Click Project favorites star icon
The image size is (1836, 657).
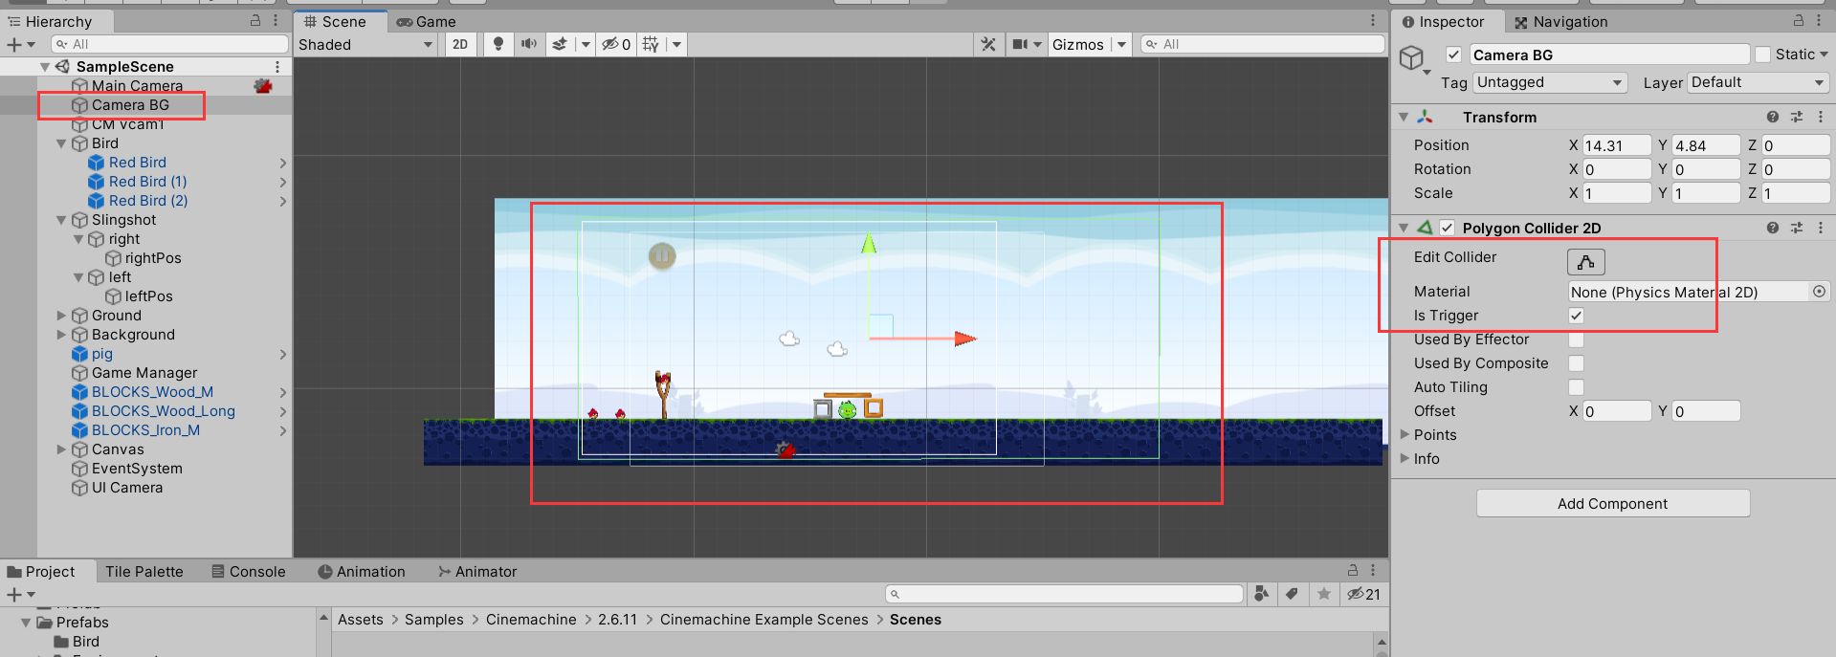[x=1324, y=594]
